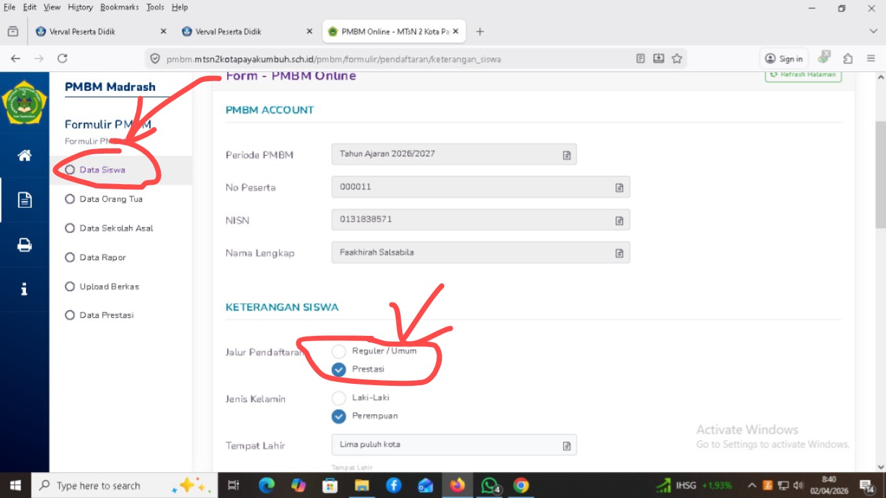
Task: Expand the list all tabs chevron
Action: tap(873, 31)
